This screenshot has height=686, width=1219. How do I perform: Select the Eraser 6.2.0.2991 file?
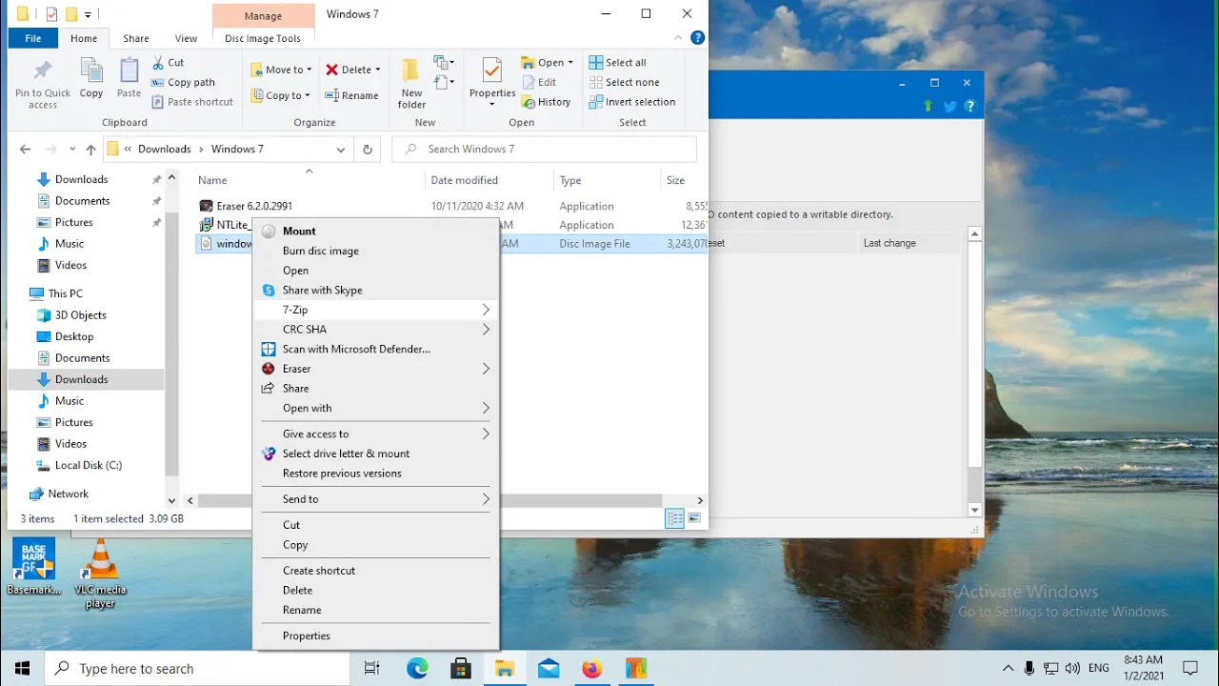click(254, 206)
